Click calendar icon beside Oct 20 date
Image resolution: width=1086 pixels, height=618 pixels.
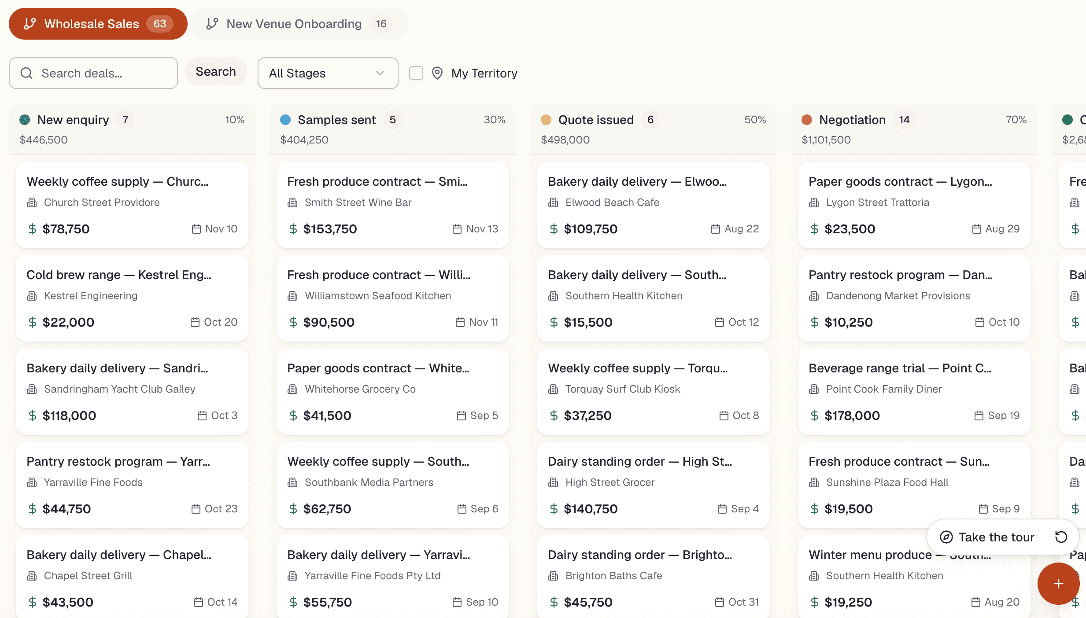pyautogui.click(x=195, y=322)
